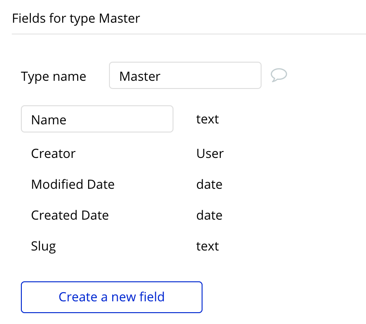Open the Modified Date field

pyautogui.click(x=73, y=184)
